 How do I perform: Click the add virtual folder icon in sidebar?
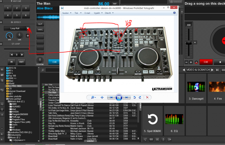coord(2,75)
